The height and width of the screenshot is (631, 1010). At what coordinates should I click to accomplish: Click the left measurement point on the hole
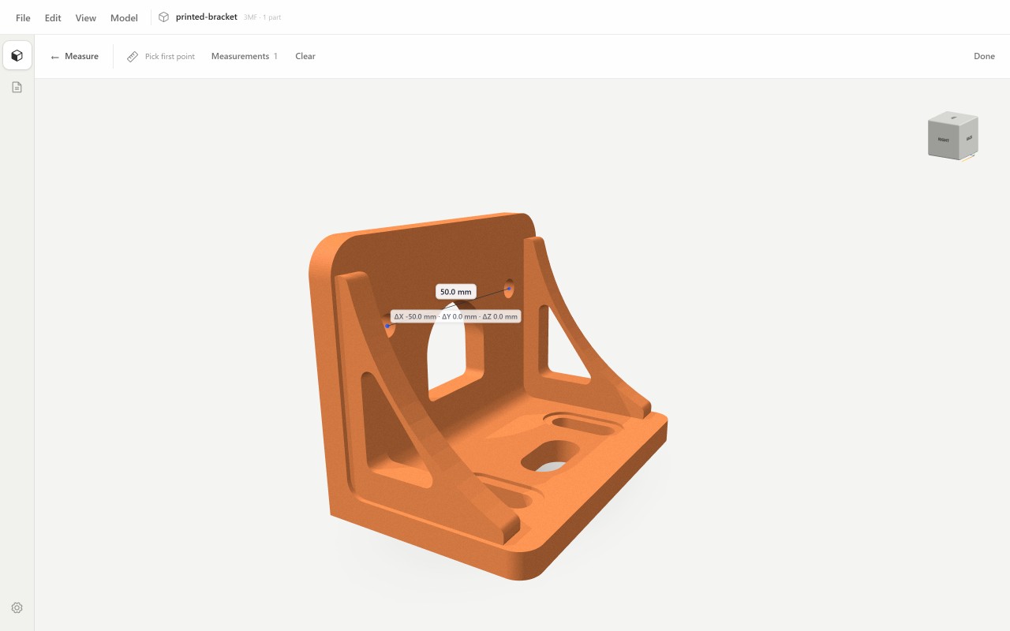[x=387, y=326]
